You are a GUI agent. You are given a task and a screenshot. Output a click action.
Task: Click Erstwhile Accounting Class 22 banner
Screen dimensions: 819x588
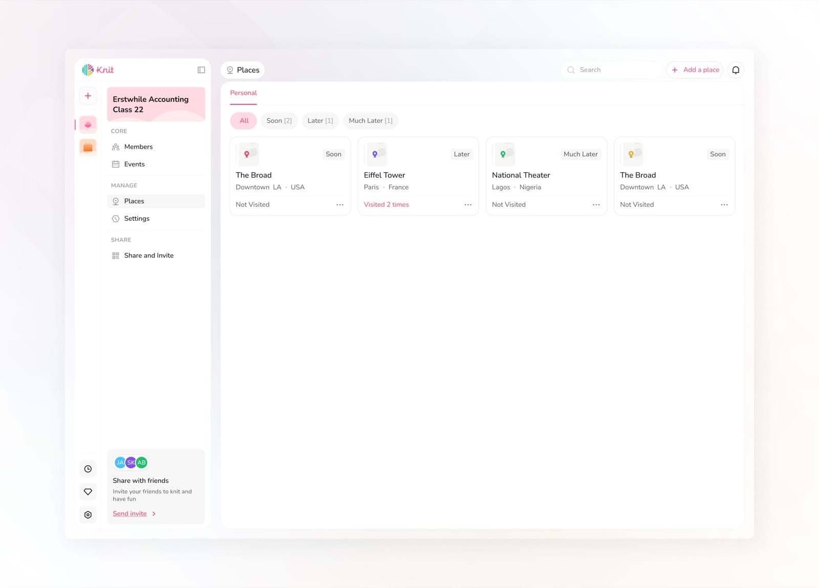pos(156,104)
